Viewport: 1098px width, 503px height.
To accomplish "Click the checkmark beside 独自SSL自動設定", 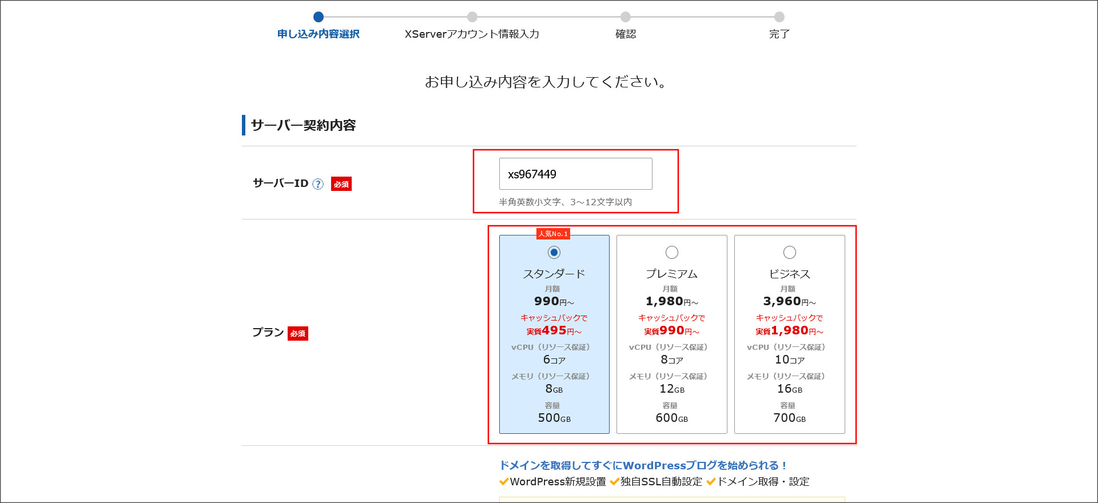I will (x=615, y=481).
